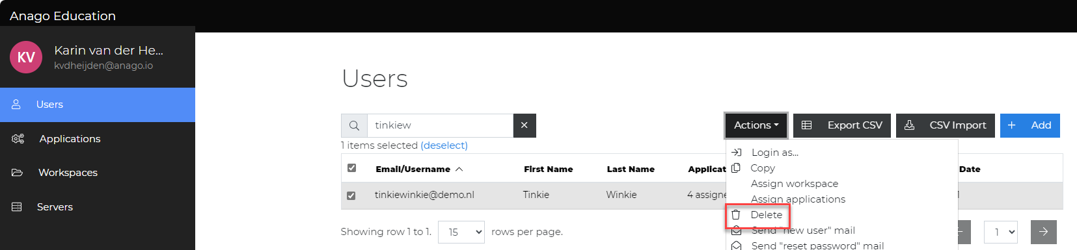Screen dimensions: 1077x250
Task: Click the search field containing tinkiew
Action: point(441,125)
